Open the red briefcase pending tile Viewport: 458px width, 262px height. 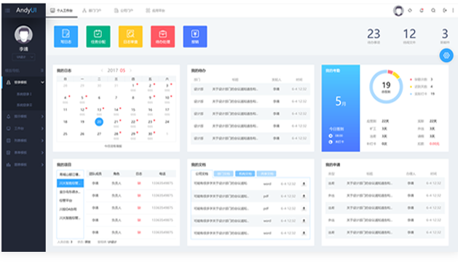point(162,36)
